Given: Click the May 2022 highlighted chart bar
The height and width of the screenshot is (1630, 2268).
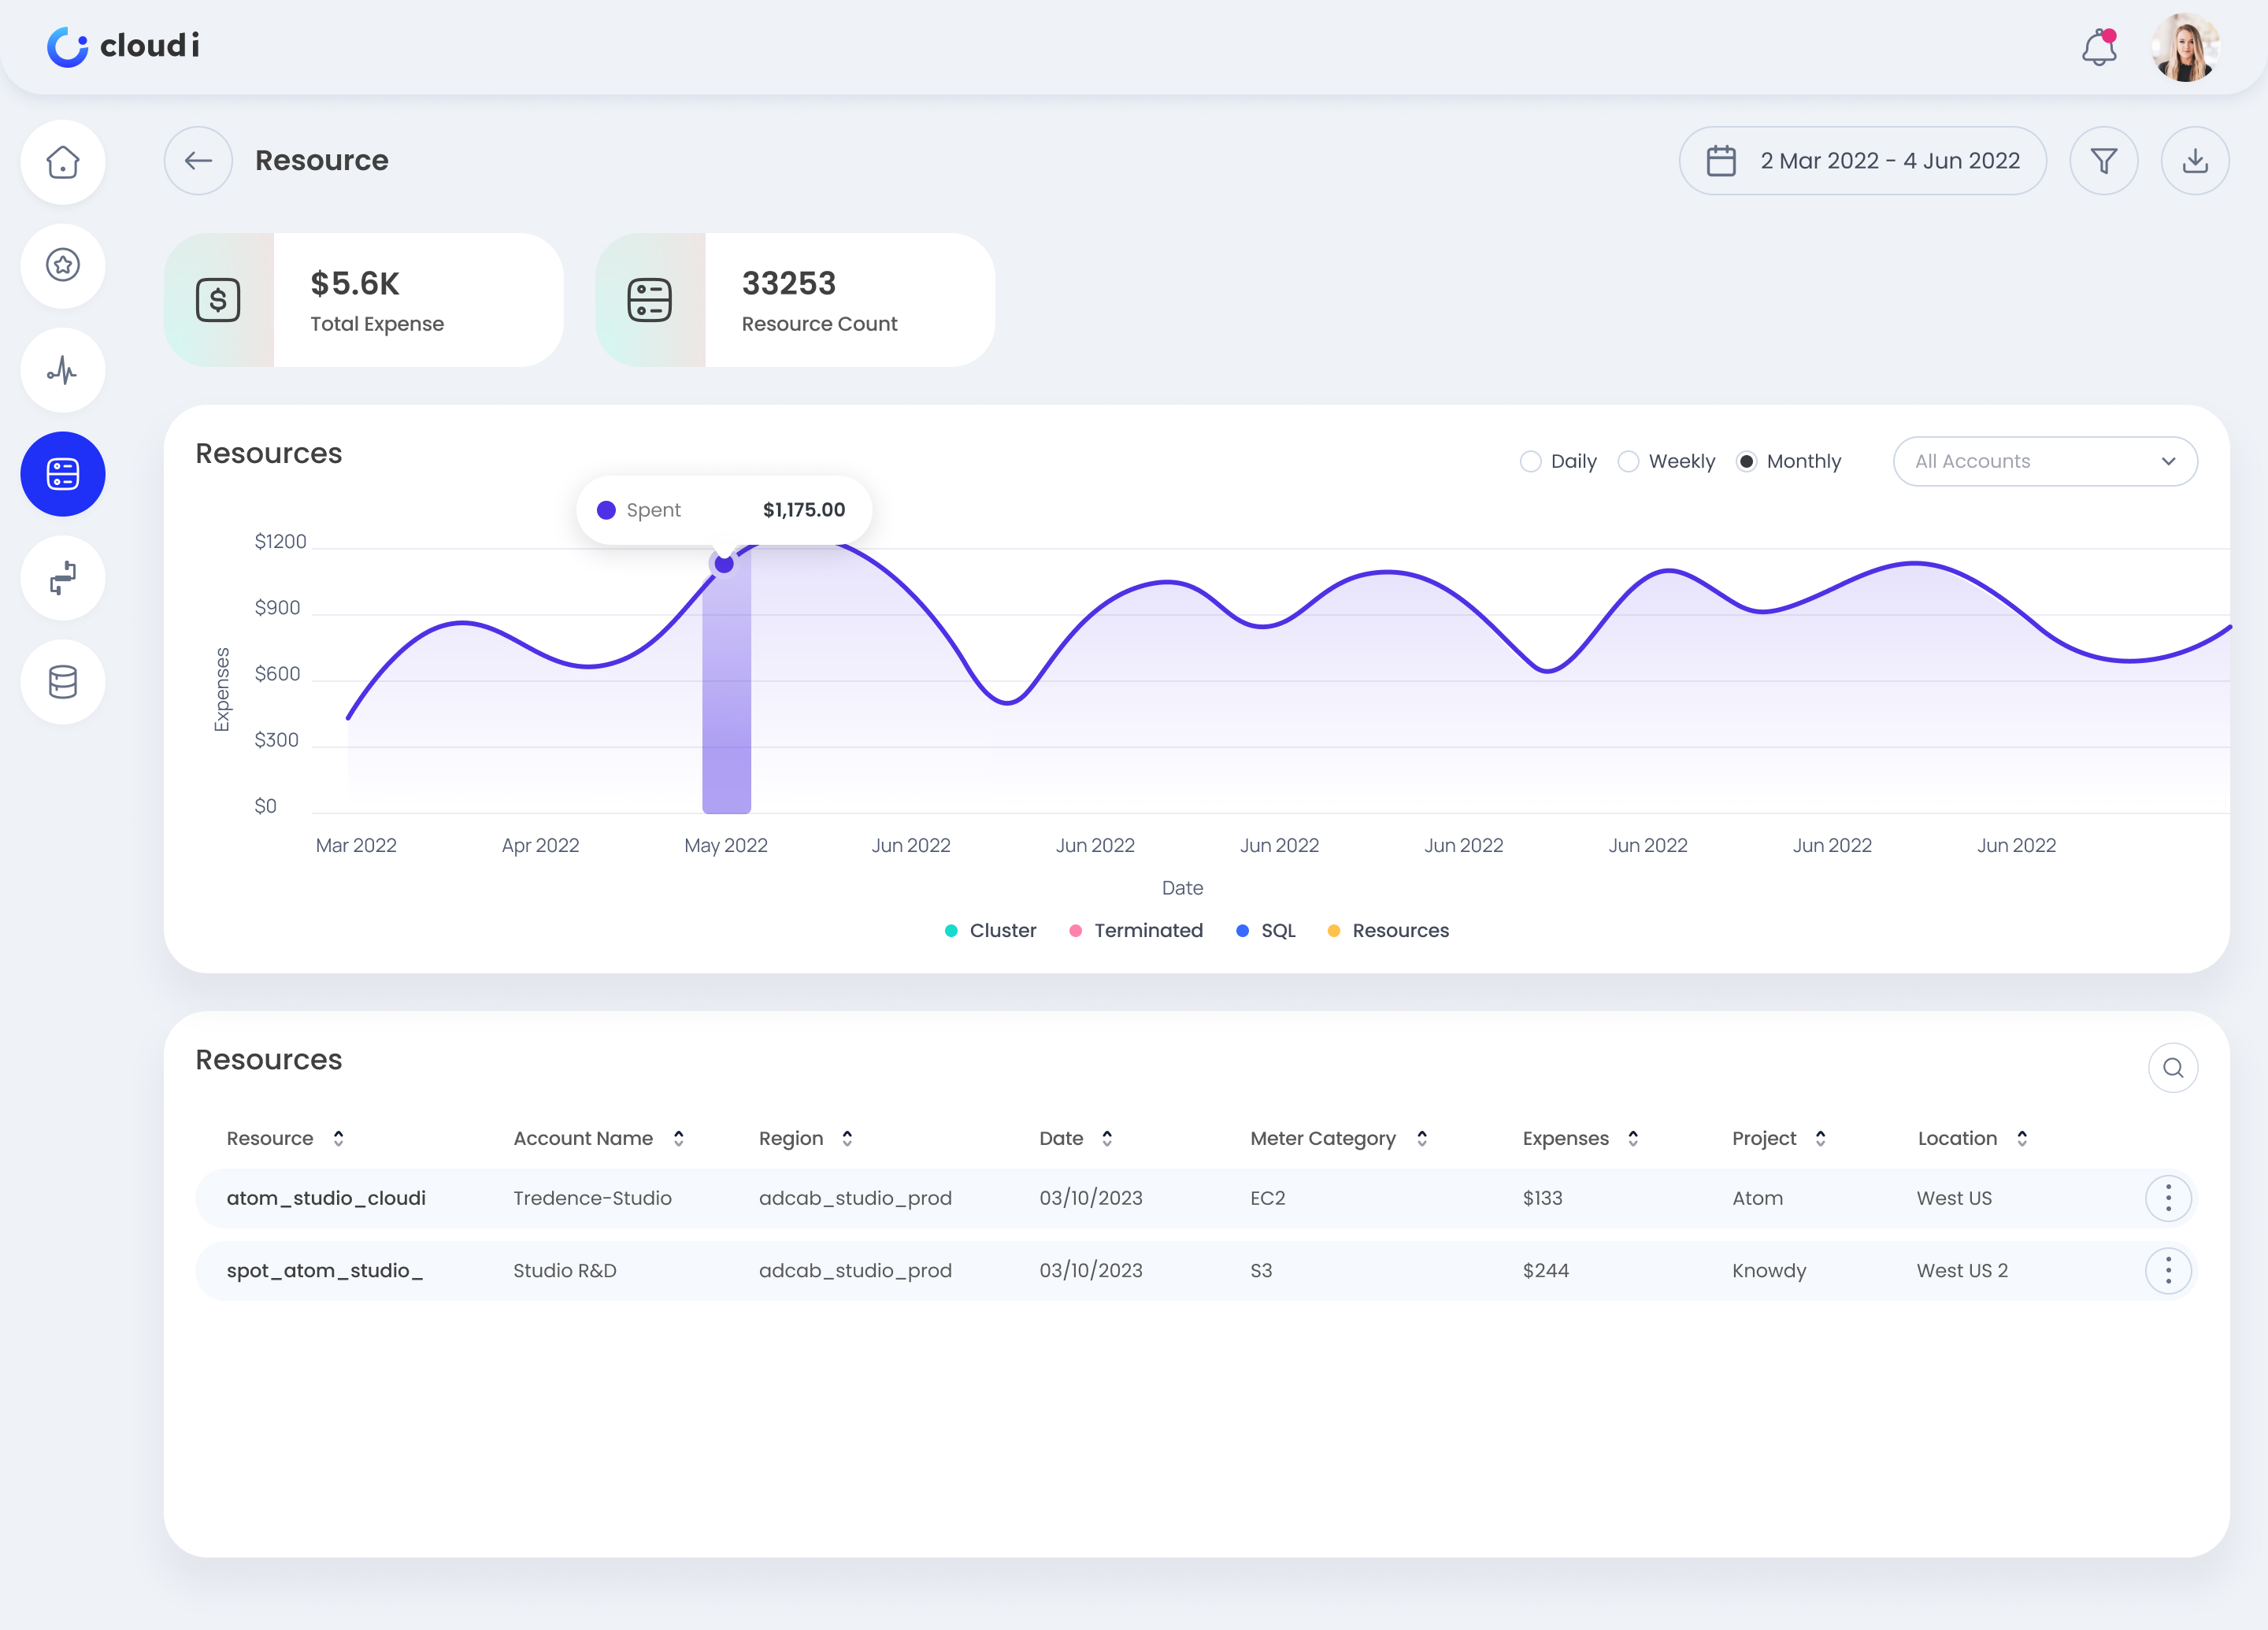Looking at the screenshot, I should pyautogui.click(x=727, y=681).
